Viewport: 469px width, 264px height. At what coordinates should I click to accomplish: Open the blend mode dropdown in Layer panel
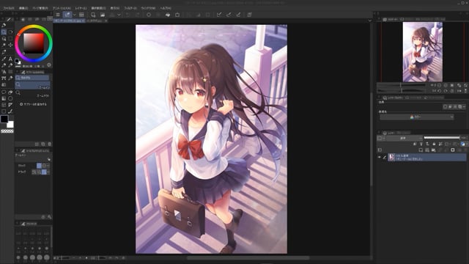pos(404,138)
